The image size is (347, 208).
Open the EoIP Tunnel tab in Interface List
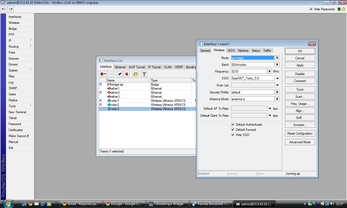(x=137, y=67)
